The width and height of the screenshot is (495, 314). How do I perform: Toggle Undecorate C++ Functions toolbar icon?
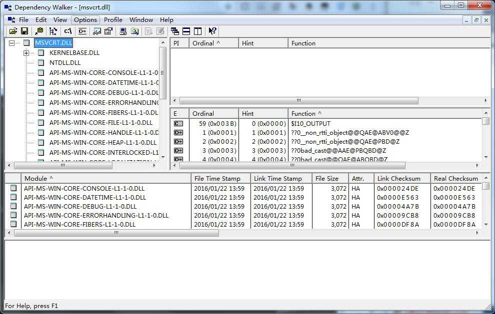(x=82, y=31)
